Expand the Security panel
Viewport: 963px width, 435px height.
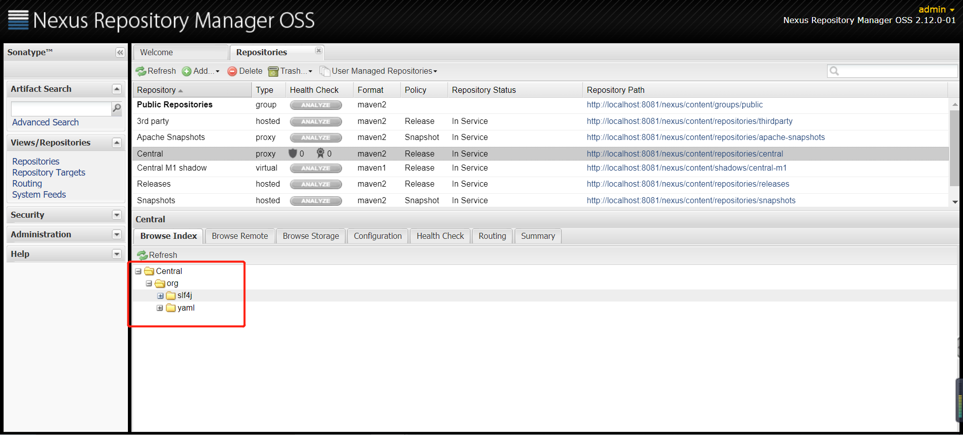[x=117, y=215]
